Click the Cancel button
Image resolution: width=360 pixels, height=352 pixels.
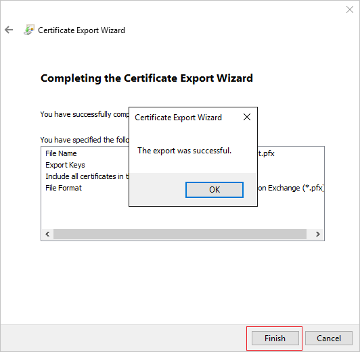coord(329,338)
